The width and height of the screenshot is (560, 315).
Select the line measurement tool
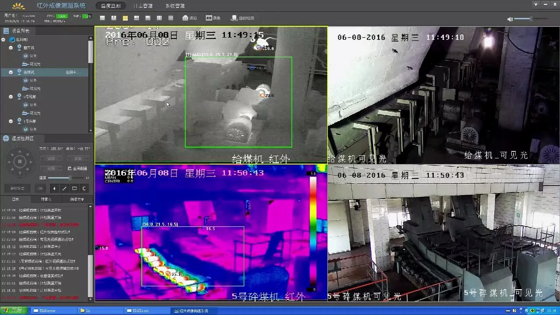[x=64, y=189]
